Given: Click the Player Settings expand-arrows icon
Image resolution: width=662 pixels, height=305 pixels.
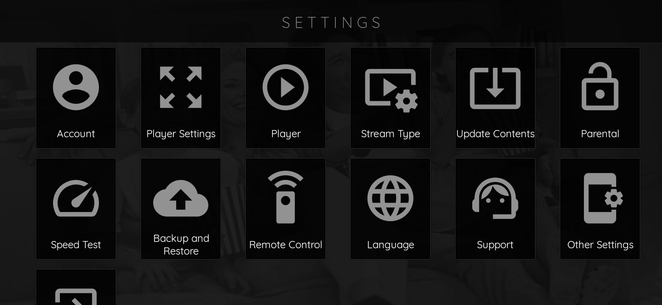Looking at the screenshot, I should coord(181,87).
